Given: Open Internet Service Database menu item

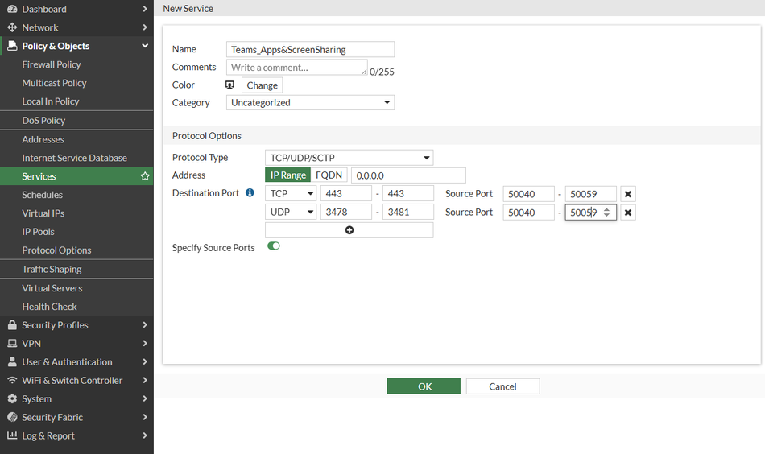Looking at the screenshot, I should point(76,158).
